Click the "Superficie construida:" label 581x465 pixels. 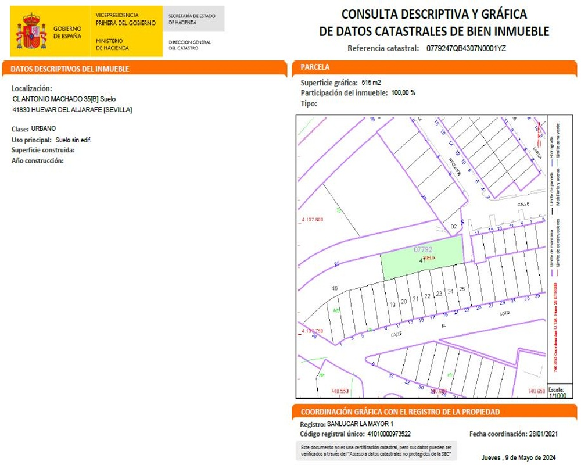click(x=43, y=150)
